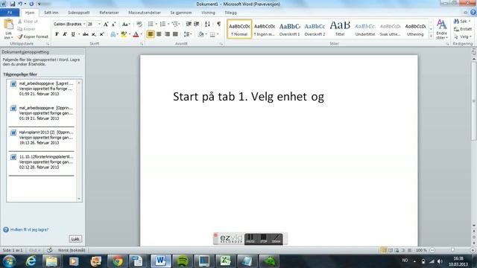Open Spotify from the taskbar
Screen dimensions: 477x268
182,261
